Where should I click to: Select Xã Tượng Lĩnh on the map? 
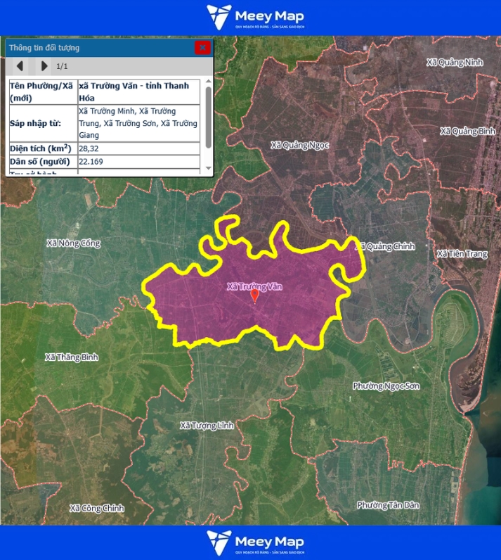click(x=207, y=426)
